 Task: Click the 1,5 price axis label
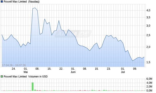[148, 62]
